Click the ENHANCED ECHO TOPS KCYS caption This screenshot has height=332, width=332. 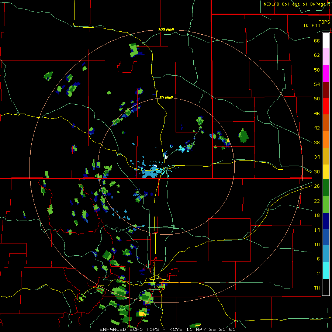(167, 329)
